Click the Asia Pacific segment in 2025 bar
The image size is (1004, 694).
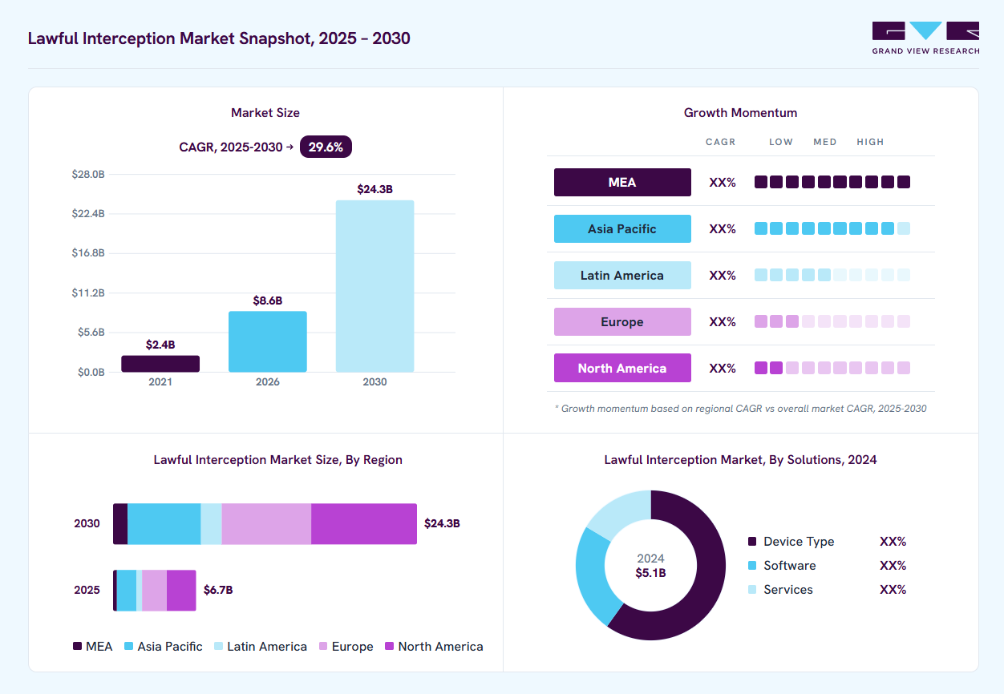pyautogui.click(x=127, y=591)
